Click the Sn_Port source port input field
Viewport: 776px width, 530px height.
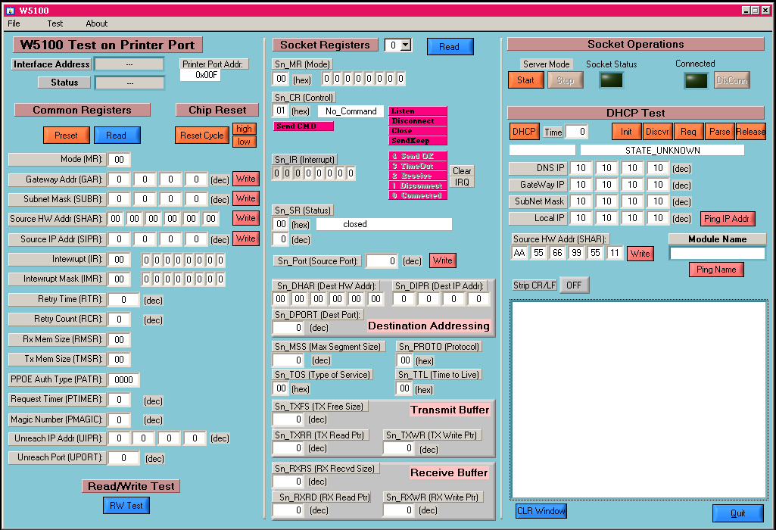tap(382, 260)
